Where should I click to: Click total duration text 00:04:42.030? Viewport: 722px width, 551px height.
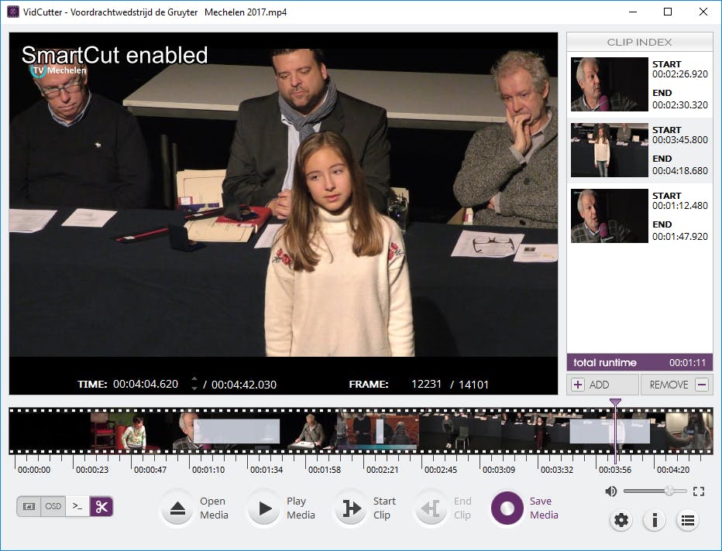pos(244,385)
